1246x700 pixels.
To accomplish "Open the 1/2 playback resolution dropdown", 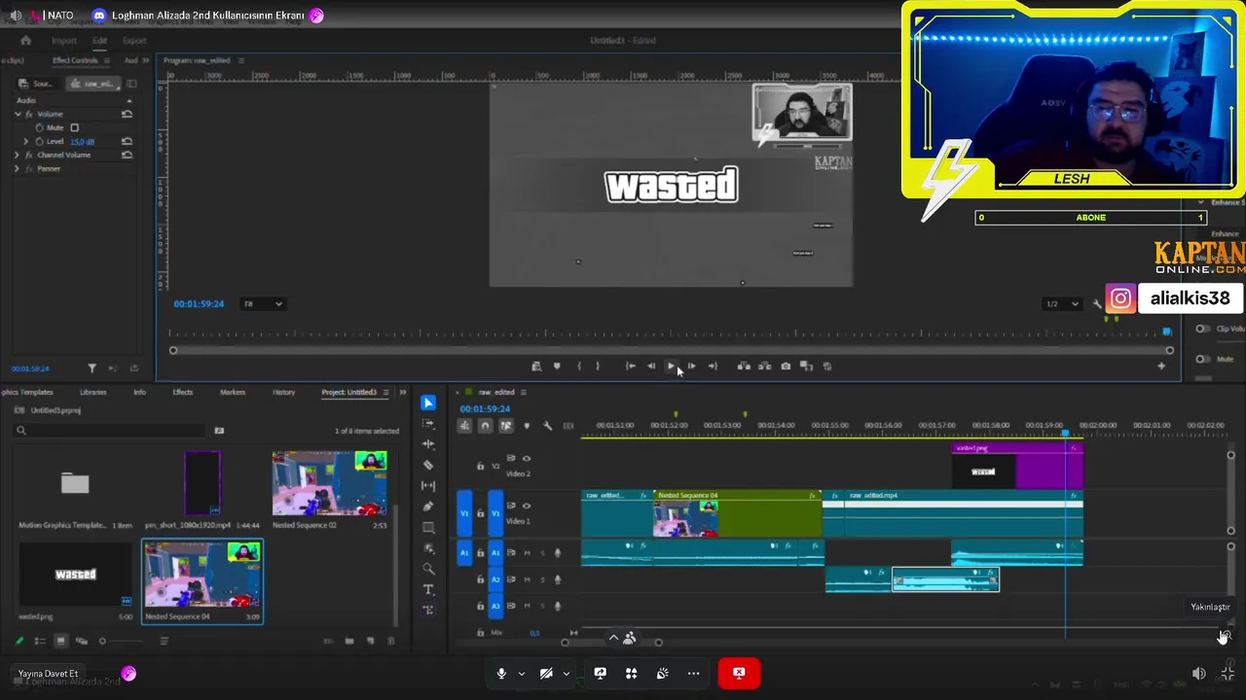I will click(x=1062, y=304).
